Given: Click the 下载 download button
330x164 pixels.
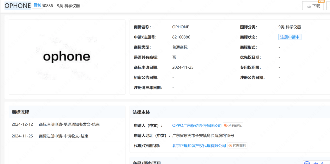Looking at the screenshot, I should click(313, 6).
